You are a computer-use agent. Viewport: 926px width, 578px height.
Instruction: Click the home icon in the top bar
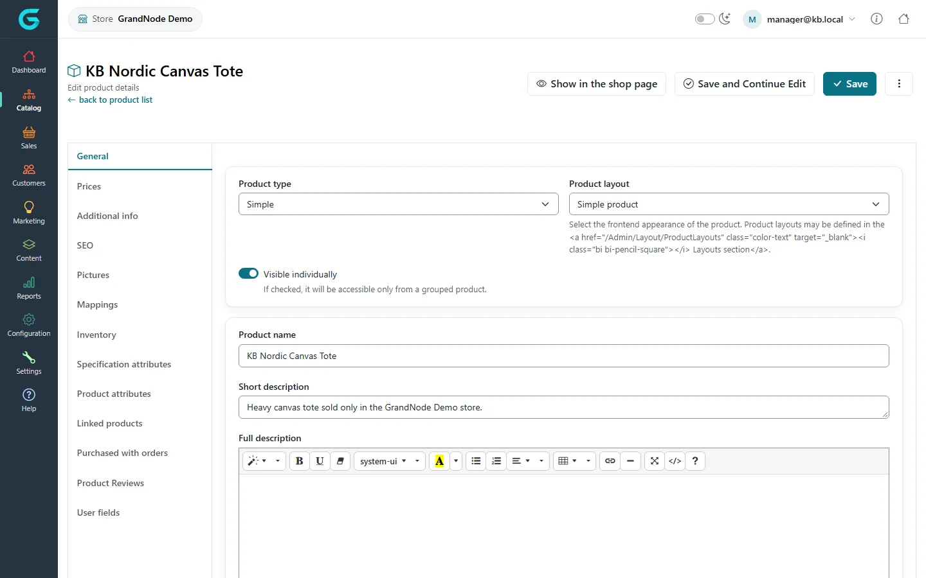[903, 19]
